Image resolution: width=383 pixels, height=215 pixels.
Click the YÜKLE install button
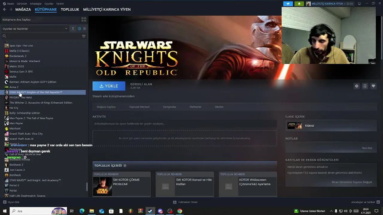point(109,86)
